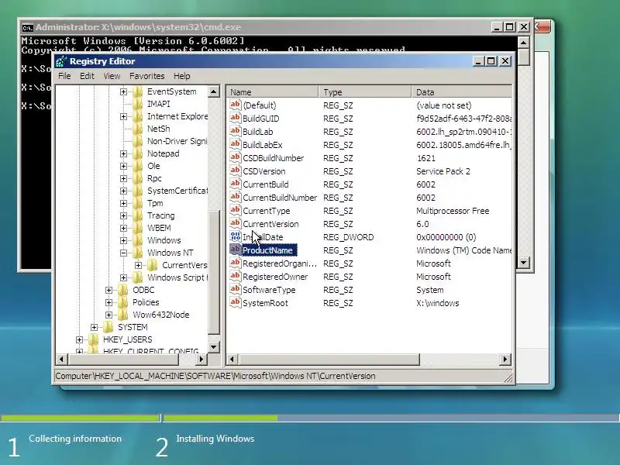
Task: Click cmd.exe window scroll up arrow
Action: click(524, 43)
